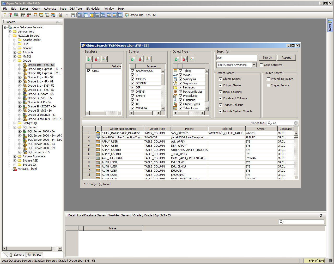Click the results table vertical scrollbar

[x=296, y=156]
